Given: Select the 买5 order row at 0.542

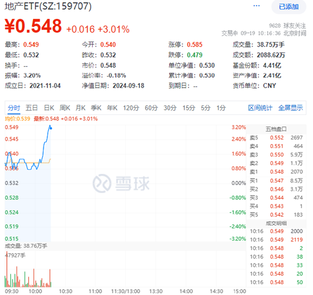Looking at the screenshot, I should click(276, 215).
